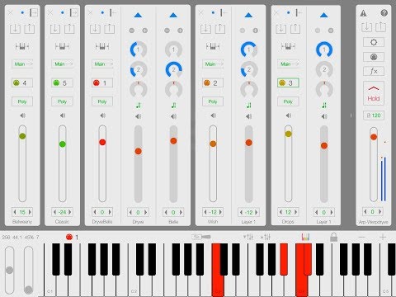The width and height of the screenshot is (396, 297).
Task: Click the Poly button on the Classic strip
Action: tap(62, 101)
